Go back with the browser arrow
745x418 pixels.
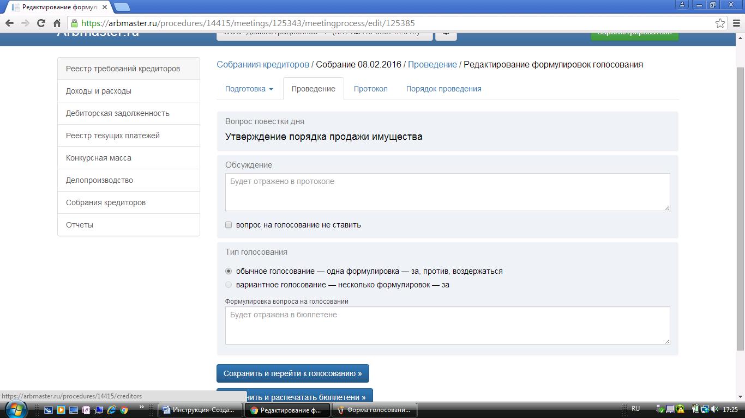9,23
